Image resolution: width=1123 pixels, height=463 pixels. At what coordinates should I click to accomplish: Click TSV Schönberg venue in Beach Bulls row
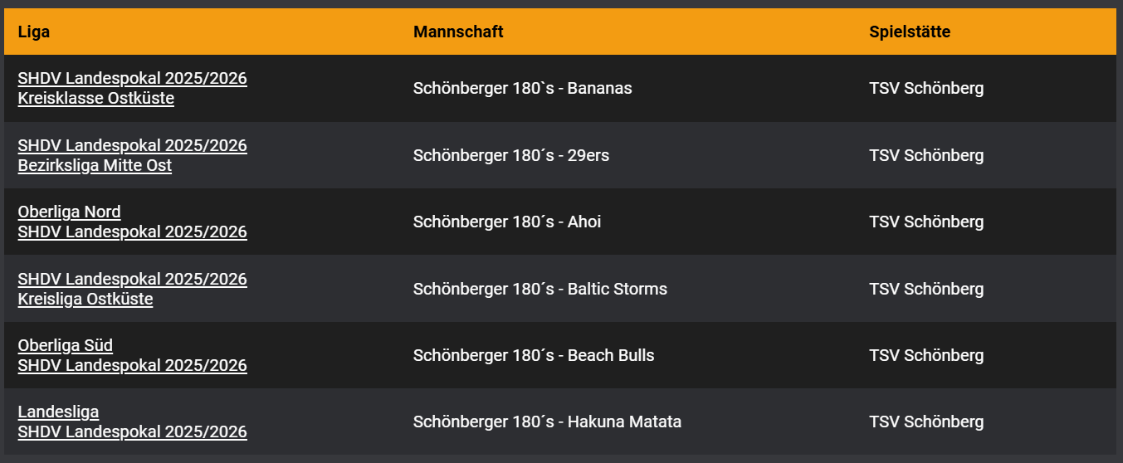point(926,355)
